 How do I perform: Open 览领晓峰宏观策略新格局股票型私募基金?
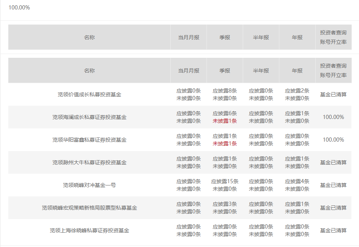point(89,208)
